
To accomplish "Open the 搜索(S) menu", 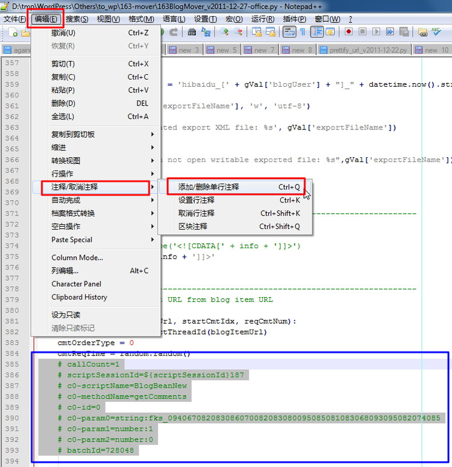I will click(x=77, y=19).
